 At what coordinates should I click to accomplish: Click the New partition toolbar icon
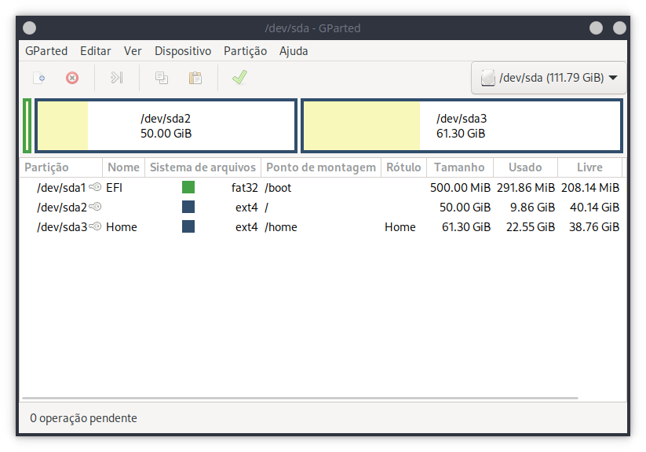point(38,78)
